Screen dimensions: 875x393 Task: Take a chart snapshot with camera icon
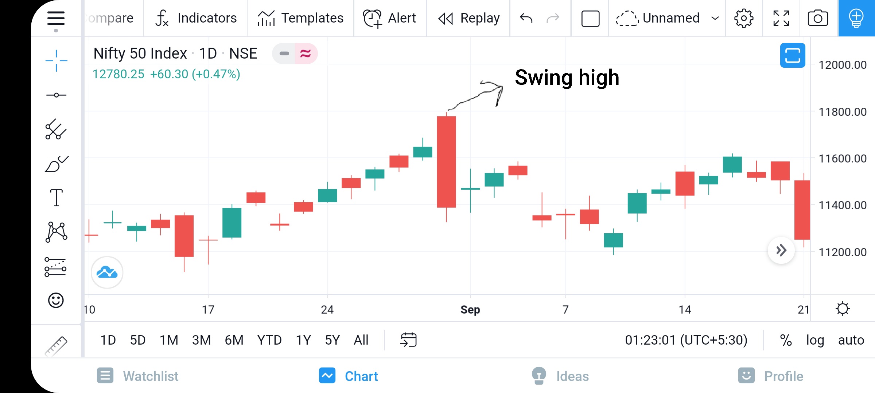[x=818, y=18]
